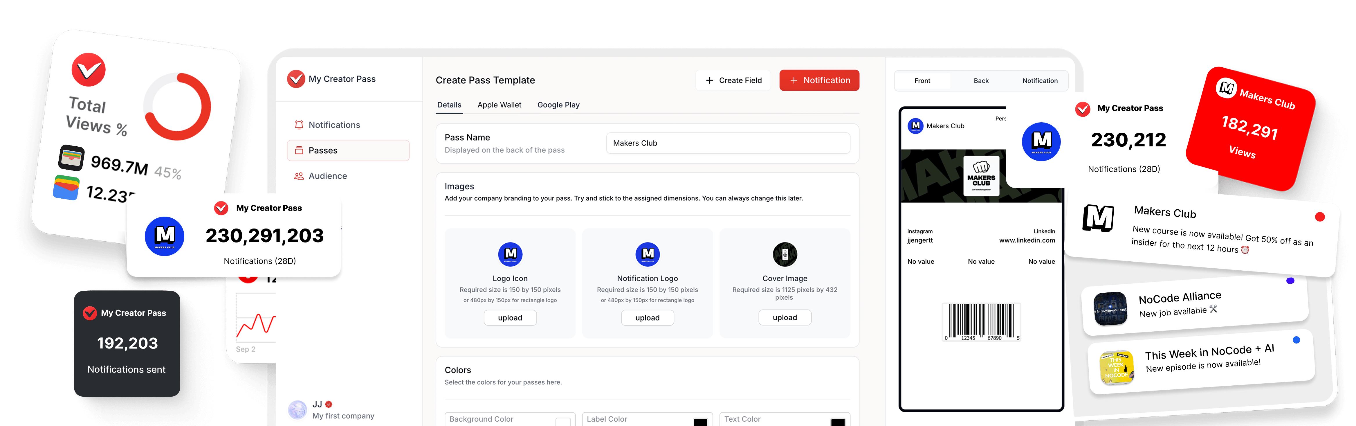Click the Passes card icon in sidebar
1356x426 pixels.
pyautogui.click(x=298, y=151)
